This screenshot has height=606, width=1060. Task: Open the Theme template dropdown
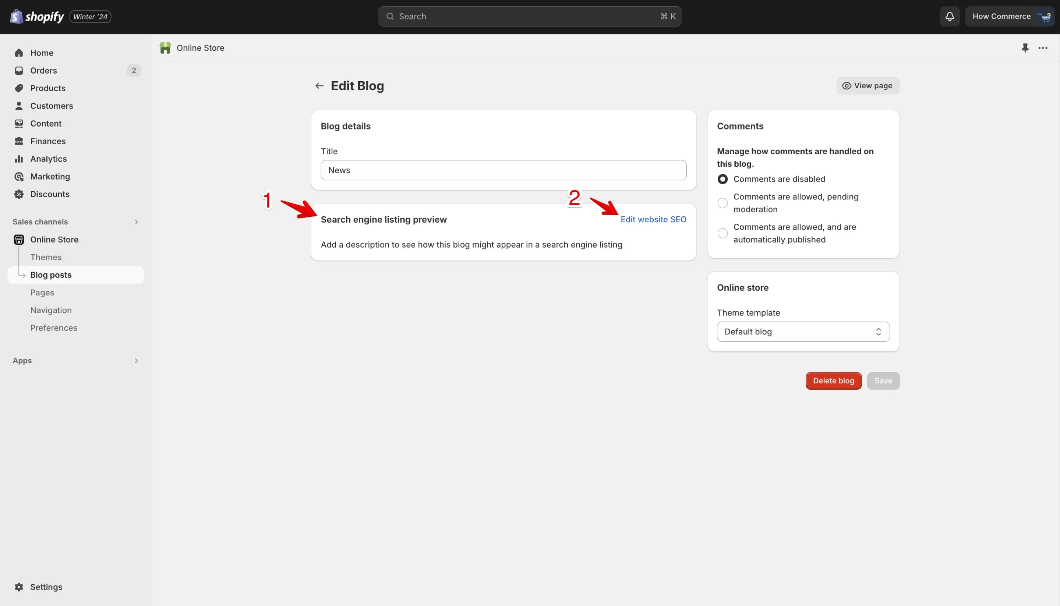[x=803, y=332]
